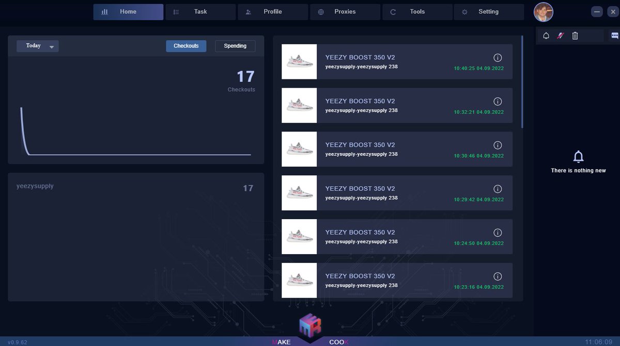Minimize the bot window
The height and width of the screenshot is (346, 620).
pyautogui.click(x=597, y=11)
